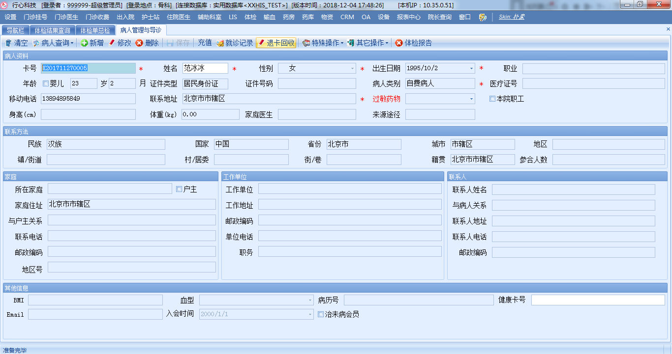Viewport: 672px width, 354px height.
Task: Open the 药房 menu
Action: [x=289, y=17]
